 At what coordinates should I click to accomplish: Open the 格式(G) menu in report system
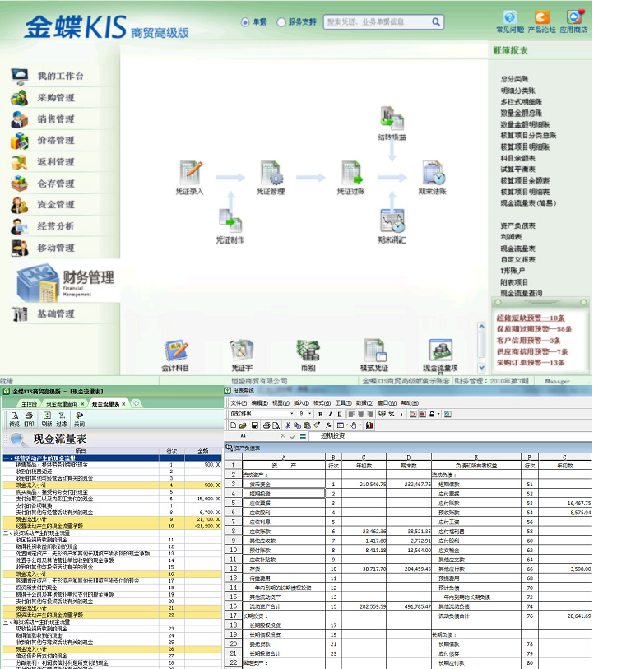pos(322,403)
